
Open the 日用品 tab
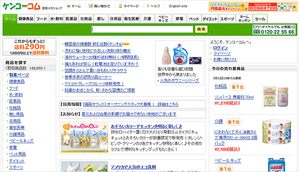tap(116, 19)
